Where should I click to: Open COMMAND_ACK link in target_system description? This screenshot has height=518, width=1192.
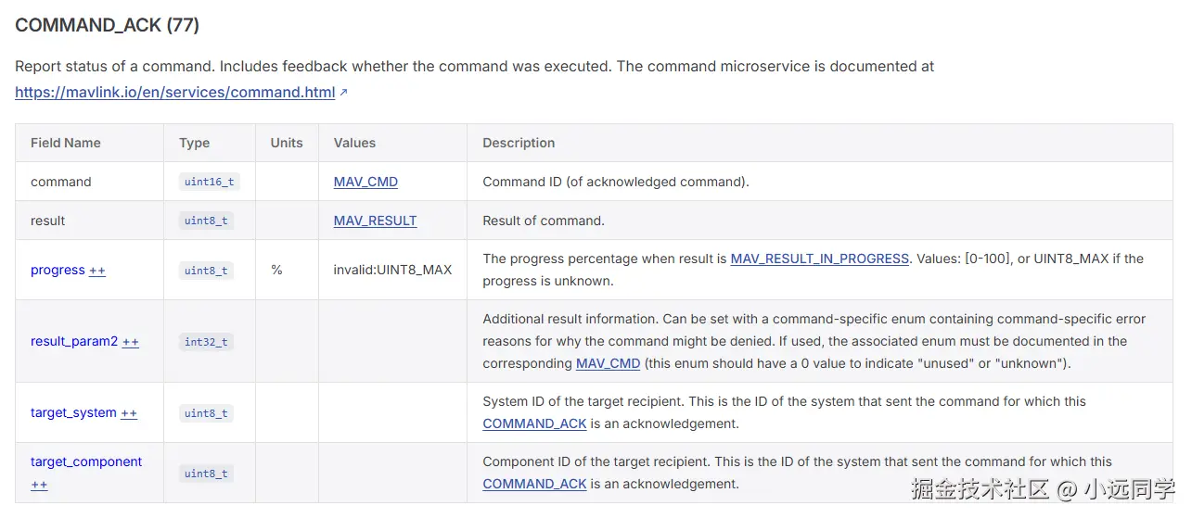click(x=534, y=424)
